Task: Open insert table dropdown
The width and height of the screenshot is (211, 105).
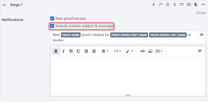Action: 159,51
